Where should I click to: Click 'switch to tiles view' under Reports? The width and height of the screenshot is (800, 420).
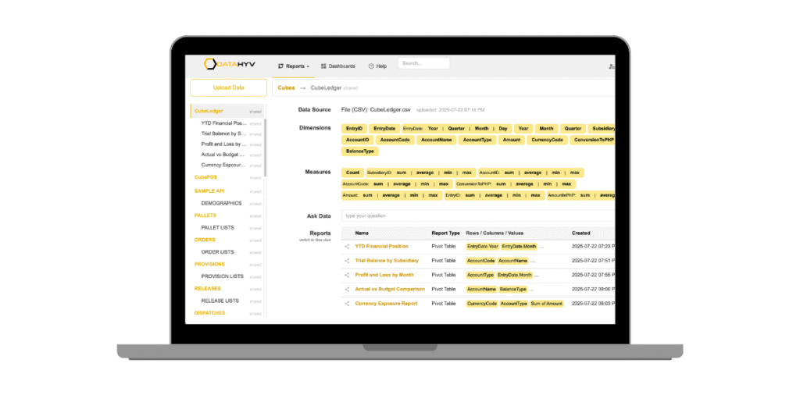[x=315, y=240]
